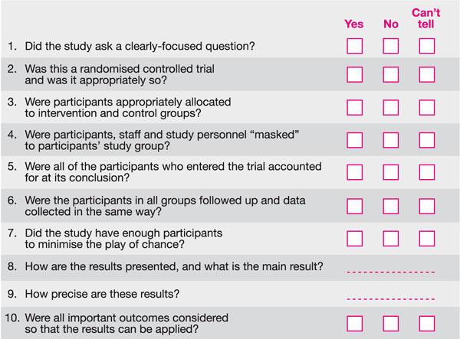Check Yes for enough participants question

354,238
